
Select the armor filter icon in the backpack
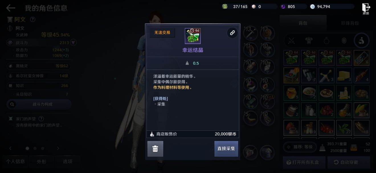(309, 41)
